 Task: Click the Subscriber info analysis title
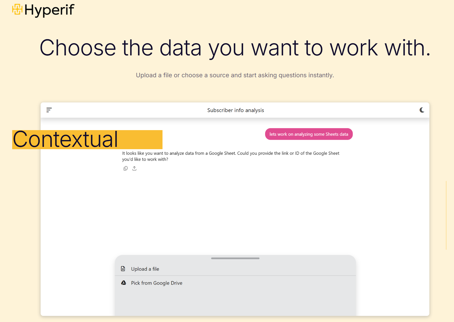[235, 110]
